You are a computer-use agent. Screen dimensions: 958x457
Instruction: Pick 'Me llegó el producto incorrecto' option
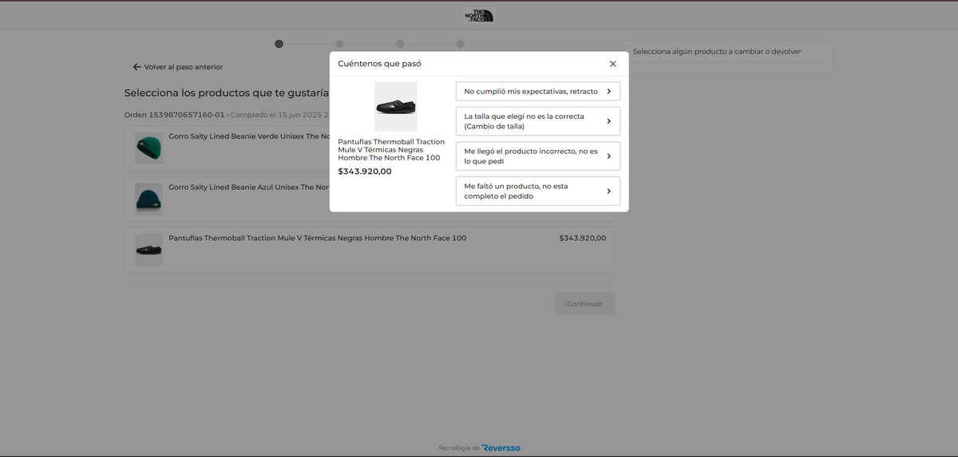click(538, 156)
